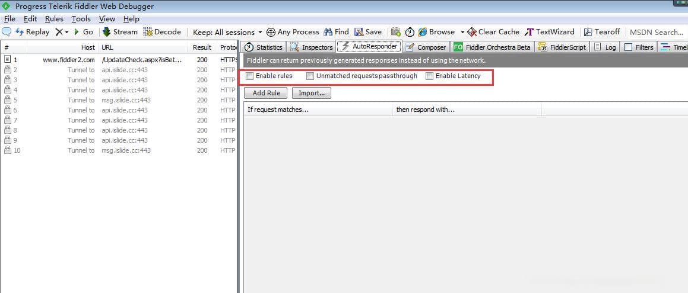Click the Tearoff toolbar button
This screenshot has width=688, height=293.
pyautogui.click(x=601, y=31)
